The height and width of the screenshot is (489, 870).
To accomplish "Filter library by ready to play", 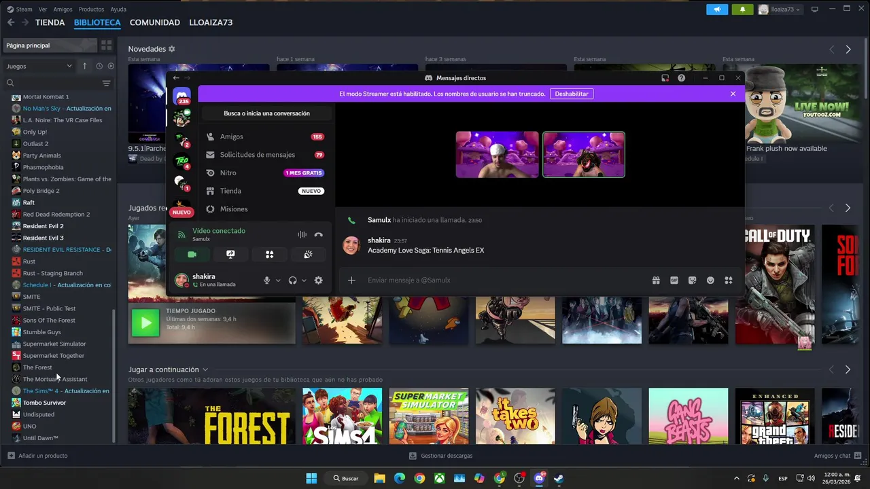I will [111, 66].
